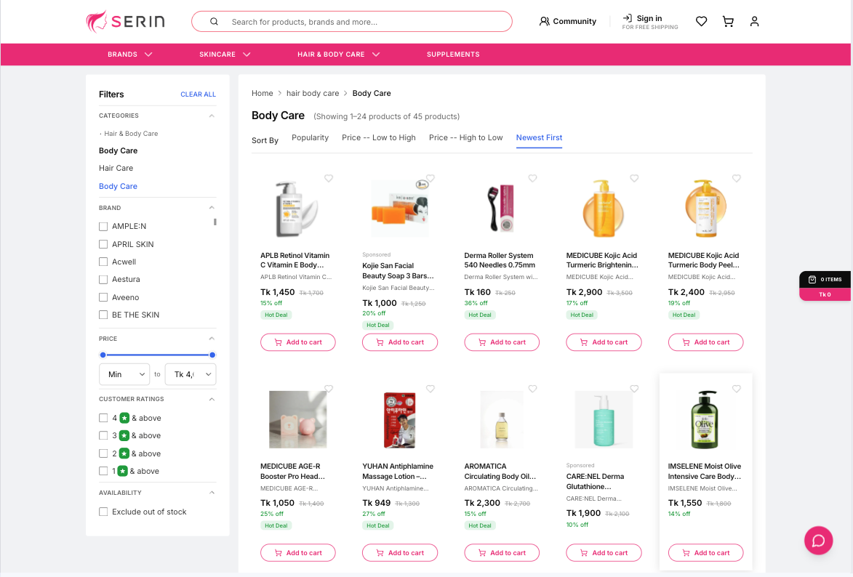Open Derma Roller System product image
The height and width of the screenshot is (577, 853).
coord(501,209)
